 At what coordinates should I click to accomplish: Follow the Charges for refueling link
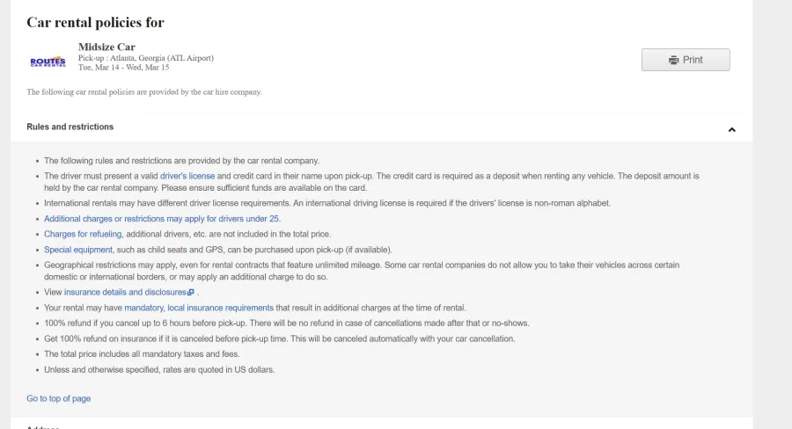point(84,234)
